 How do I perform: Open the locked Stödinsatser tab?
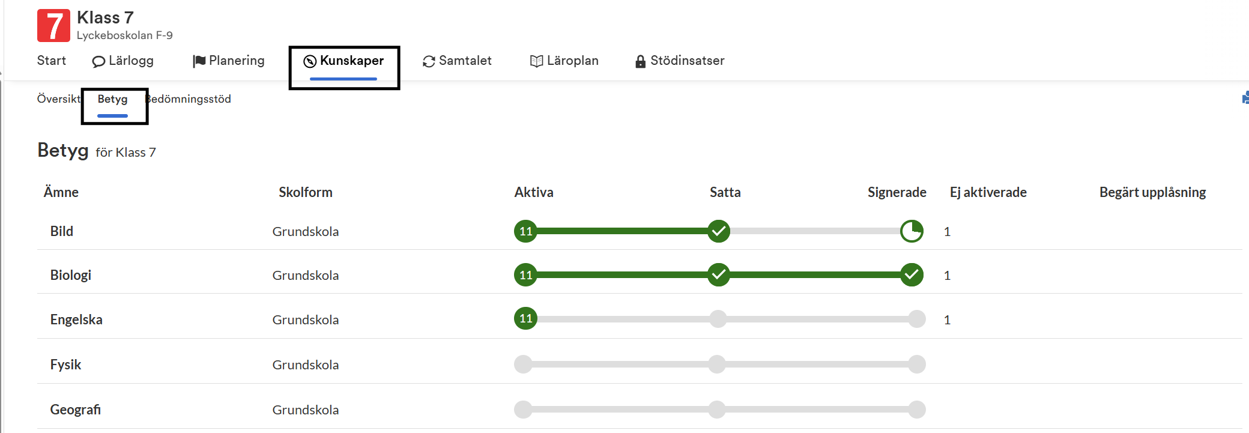click(680, 61)
